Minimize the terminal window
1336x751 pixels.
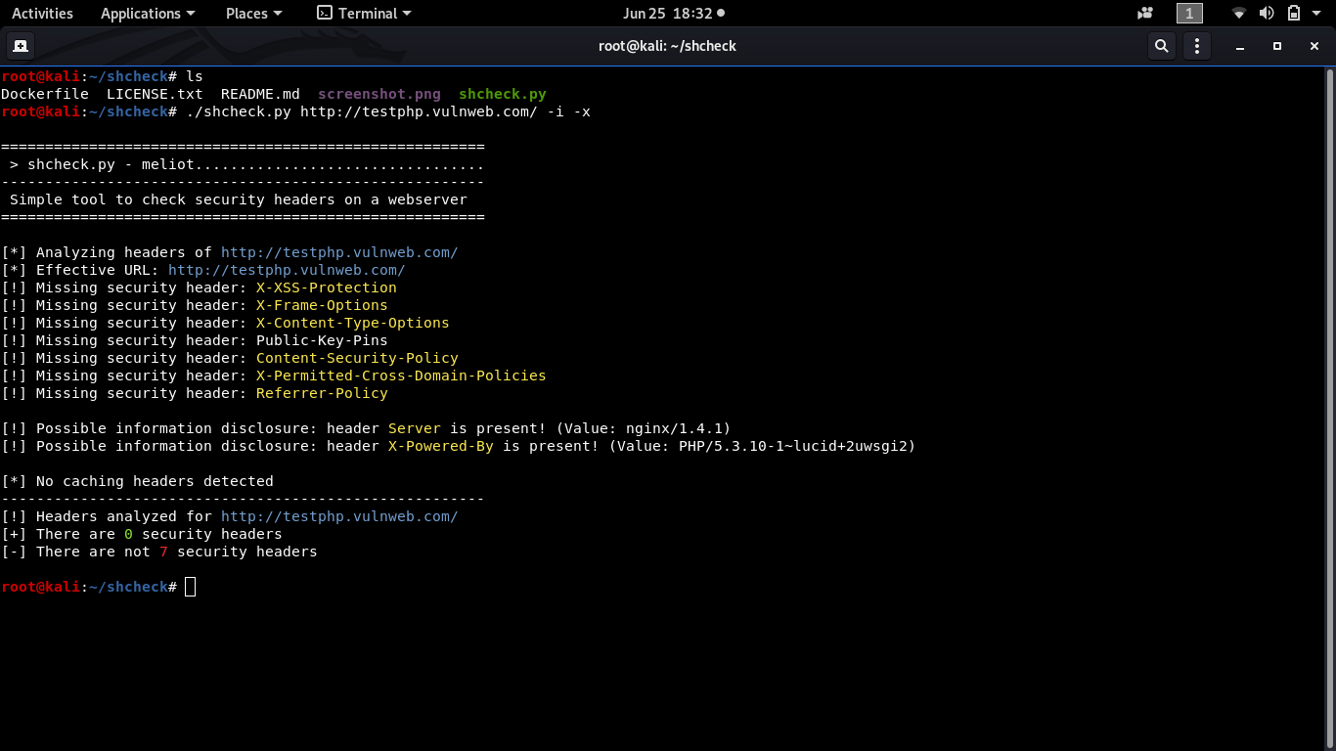tap(1240, 46)
